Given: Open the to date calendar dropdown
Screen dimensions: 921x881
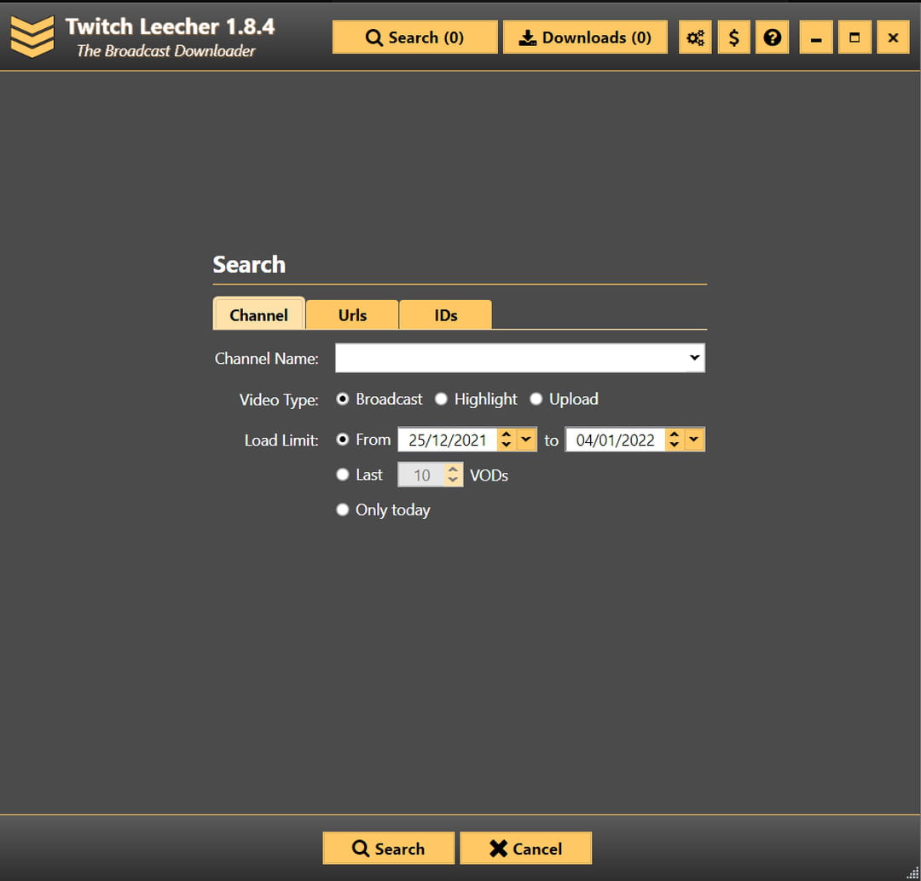Looking at the screenshot, I should coord(694,440).
